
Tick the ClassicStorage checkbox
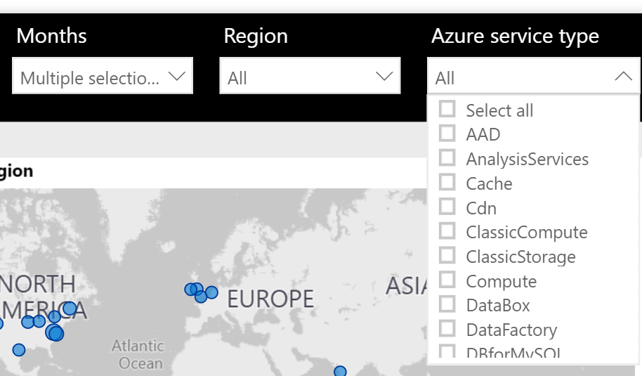click(447, 256)
